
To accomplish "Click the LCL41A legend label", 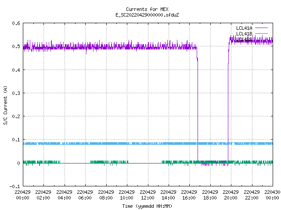I will pos(244,28).
